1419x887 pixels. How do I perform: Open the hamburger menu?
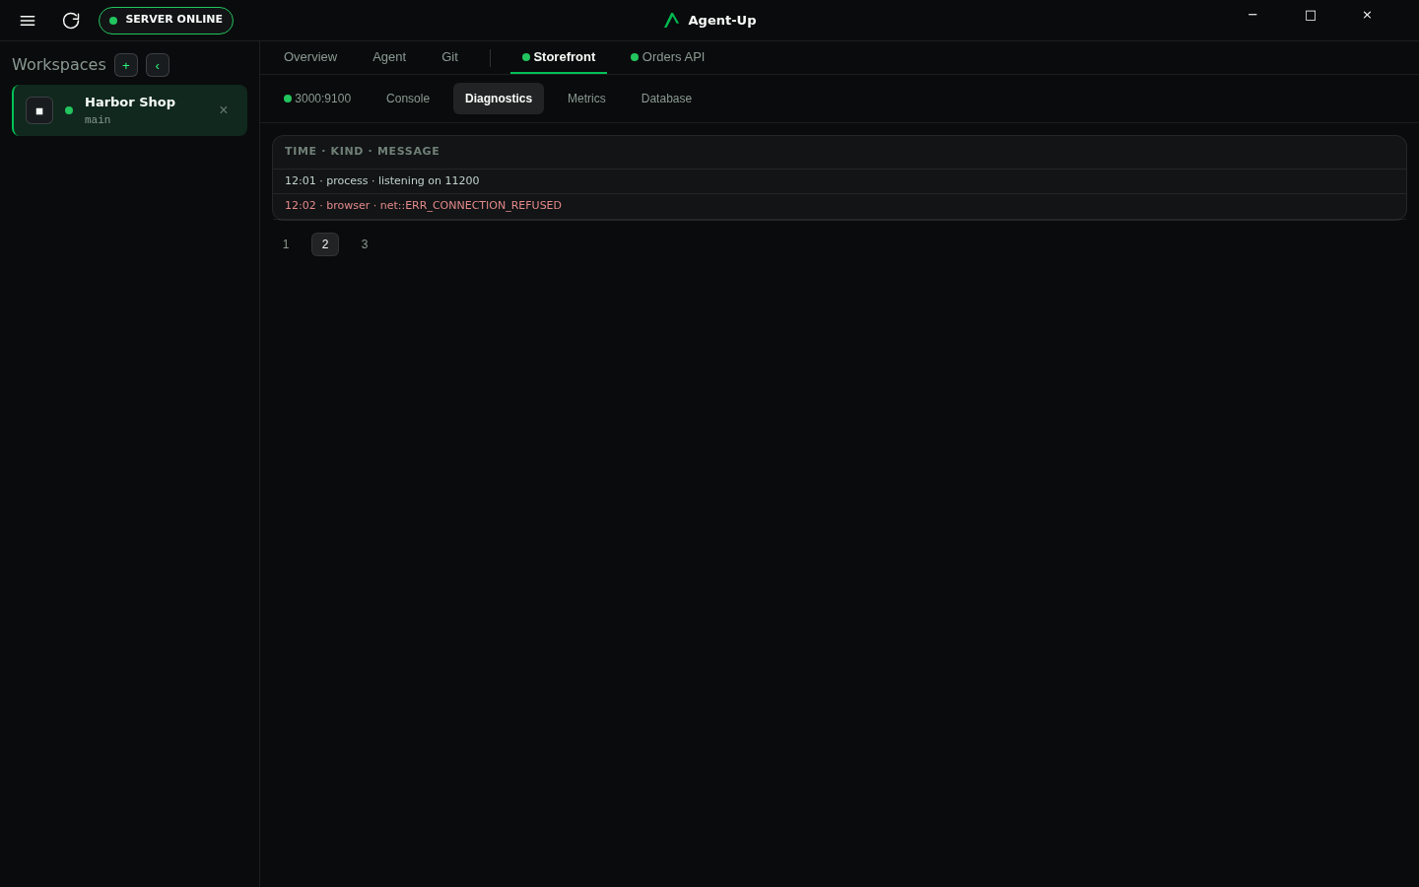28,21
